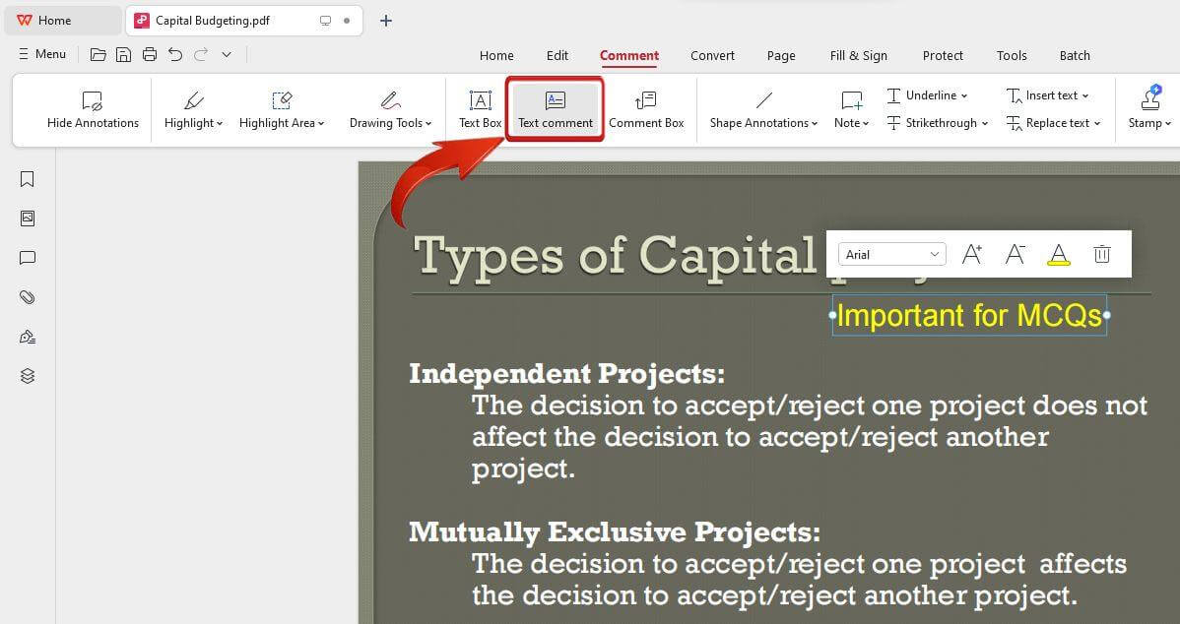The width and height of the screenshot is (1180, 624).
Task: Open the Protect tab
Action: [943, 55]
